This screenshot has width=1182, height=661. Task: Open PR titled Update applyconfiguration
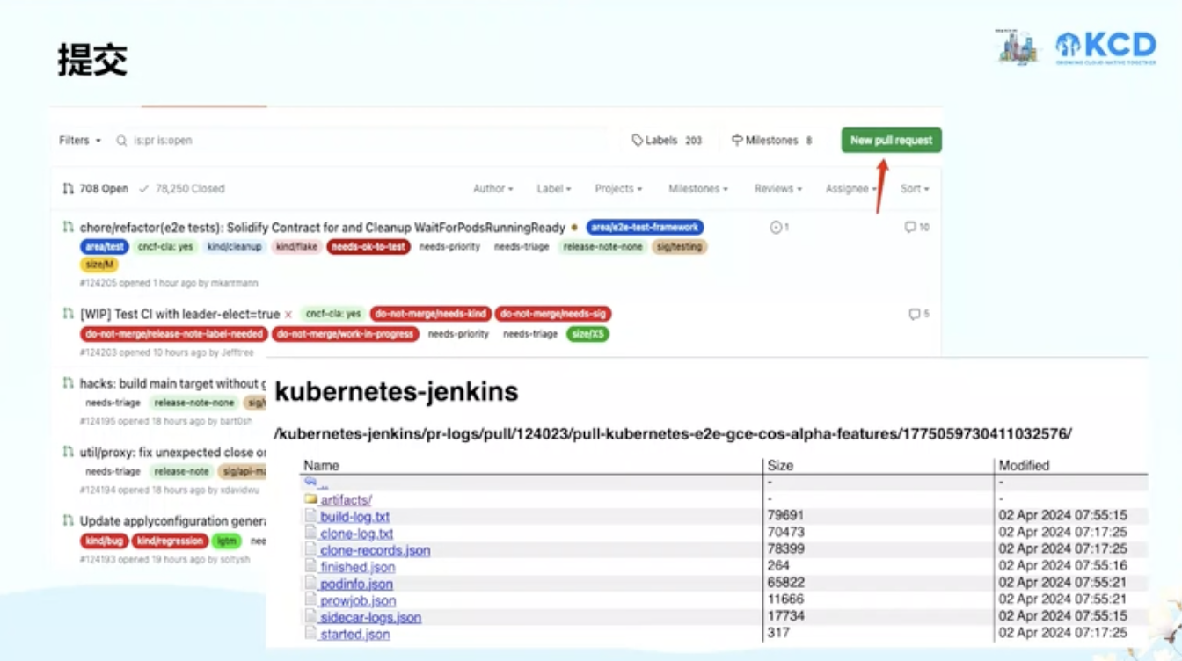point(172,521)
